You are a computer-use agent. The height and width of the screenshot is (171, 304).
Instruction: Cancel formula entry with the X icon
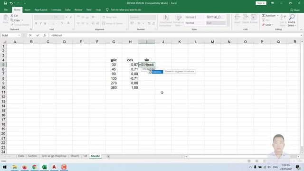(x=30, y=35)
